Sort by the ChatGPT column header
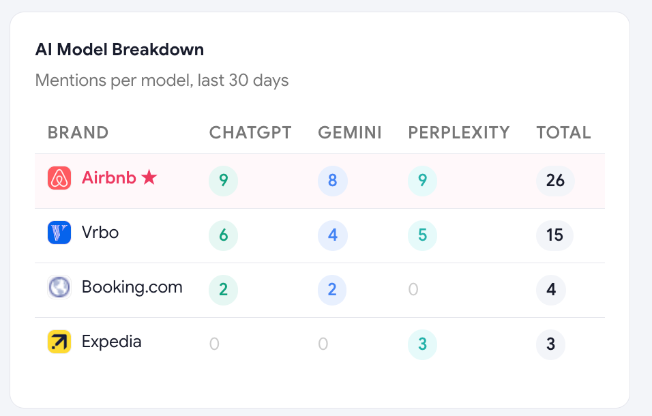Image resolution: width=652 pixels, height=416 pixels. 250,133
